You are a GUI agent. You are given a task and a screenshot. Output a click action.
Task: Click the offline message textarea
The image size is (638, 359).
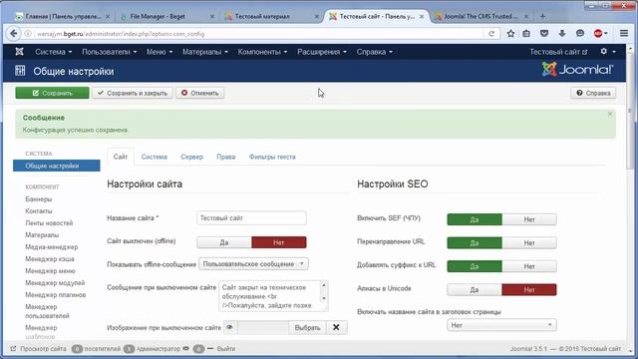(x=273, y=296)
